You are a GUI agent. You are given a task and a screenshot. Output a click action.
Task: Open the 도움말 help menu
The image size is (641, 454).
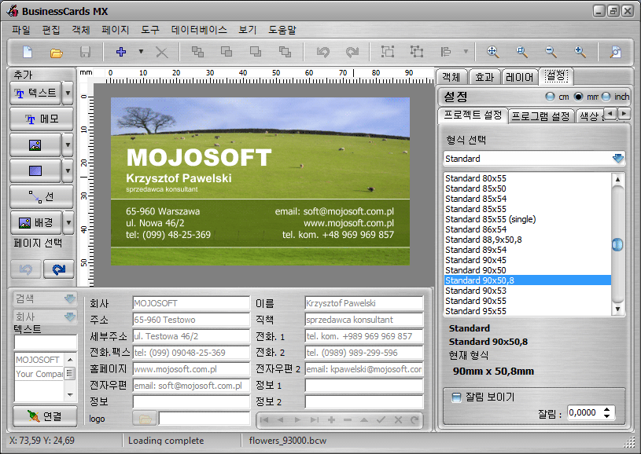[282, 30]
